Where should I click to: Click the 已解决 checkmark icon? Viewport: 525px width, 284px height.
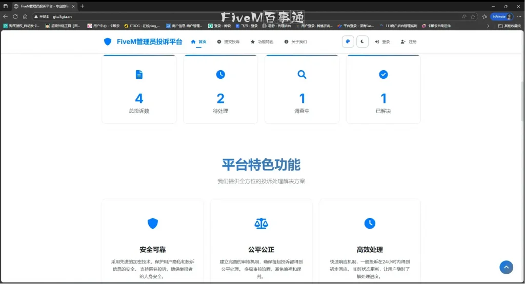(x=383, y=75)
